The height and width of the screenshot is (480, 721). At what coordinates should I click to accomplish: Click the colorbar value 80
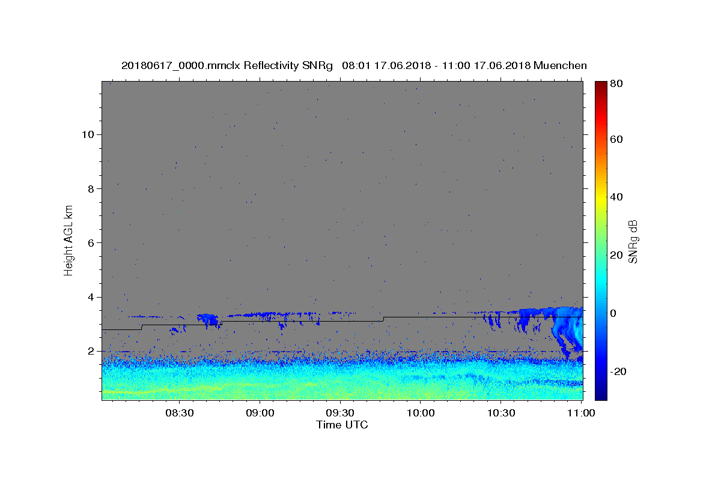618,84
